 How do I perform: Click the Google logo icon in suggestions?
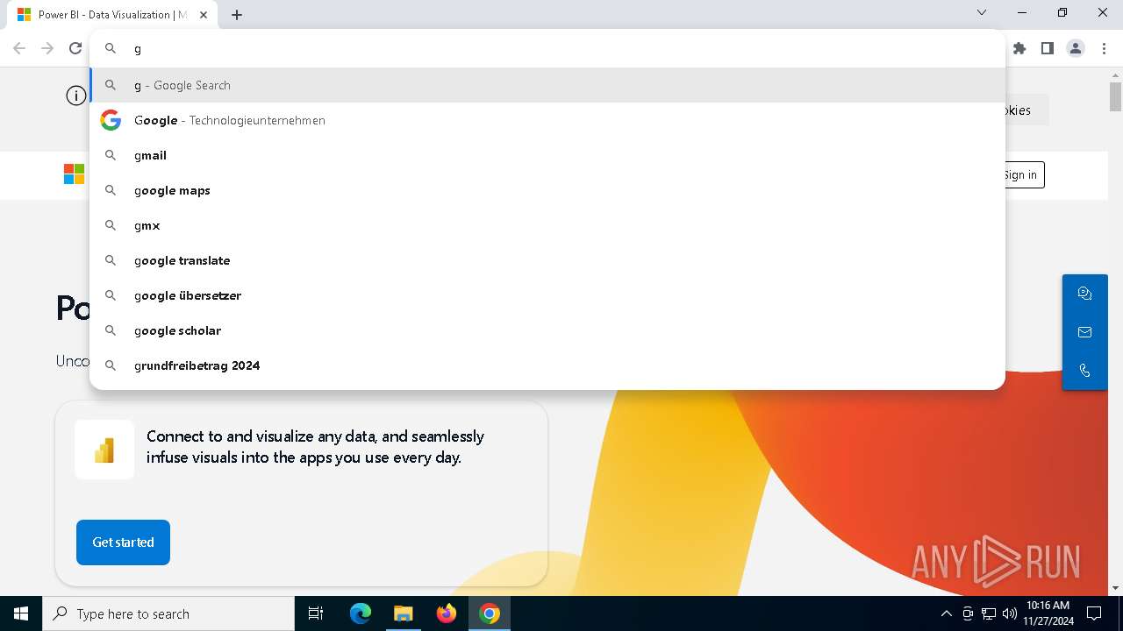click(x=111, y=120)
